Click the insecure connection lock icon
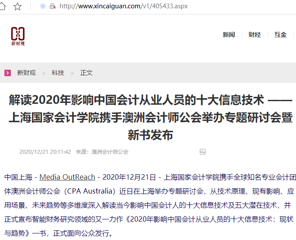296x240 pixels. pyautogui.click(x=53, y=6)
